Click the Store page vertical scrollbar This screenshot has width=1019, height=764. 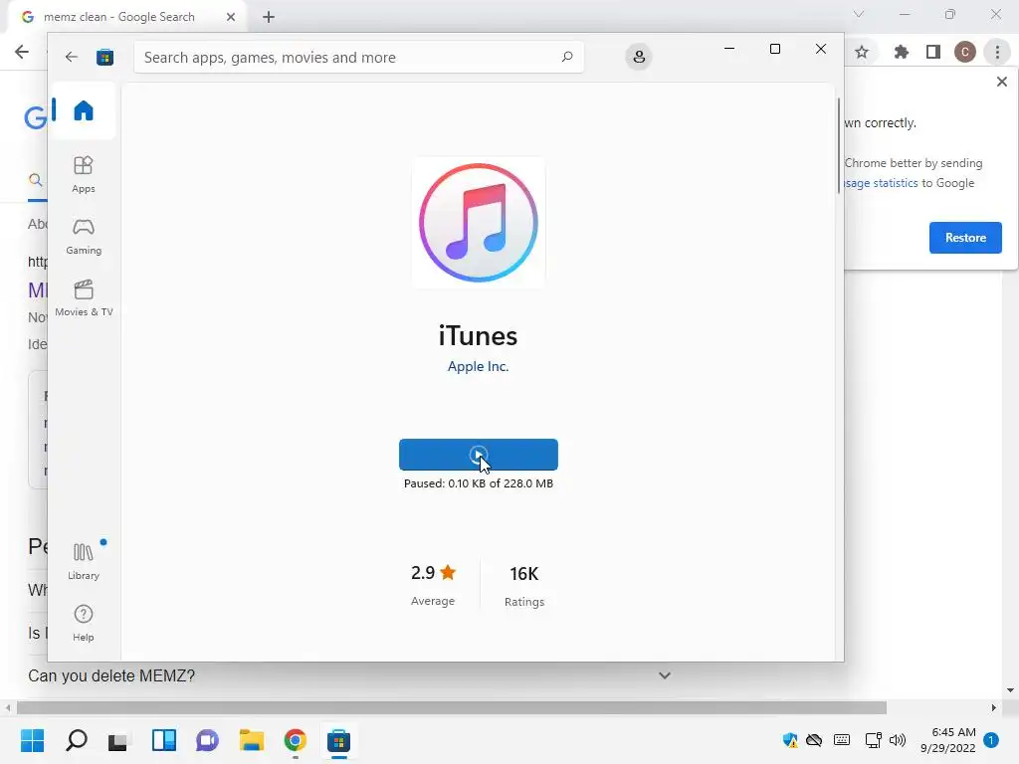pos(838,145)
